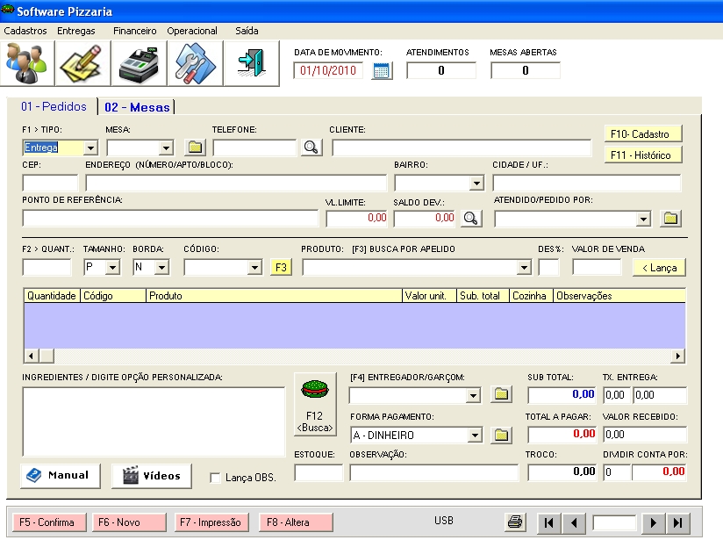Screen dimensions: 723x540
Task: Switch to the 02 - Mesas tab
Action: (x=136, y=107)
